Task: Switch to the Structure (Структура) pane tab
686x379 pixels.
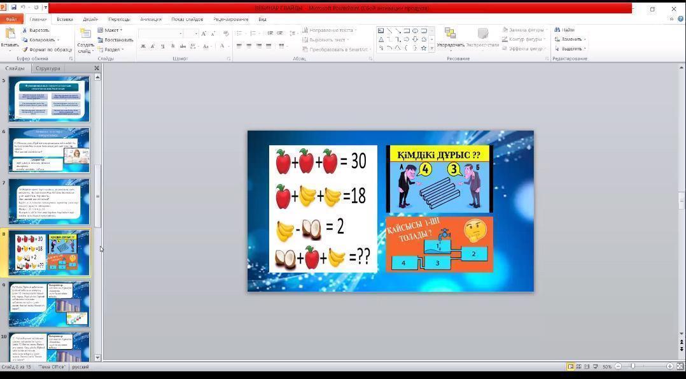Action: (48, 68)
